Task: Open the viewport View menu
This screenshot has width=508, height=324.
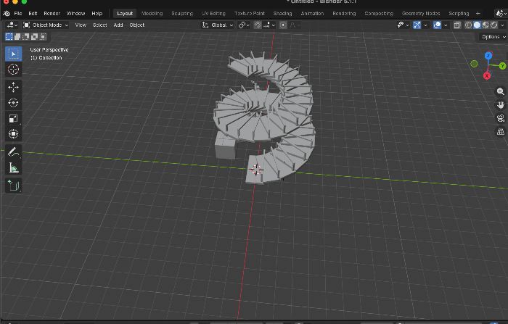Action: click(81, 25)
